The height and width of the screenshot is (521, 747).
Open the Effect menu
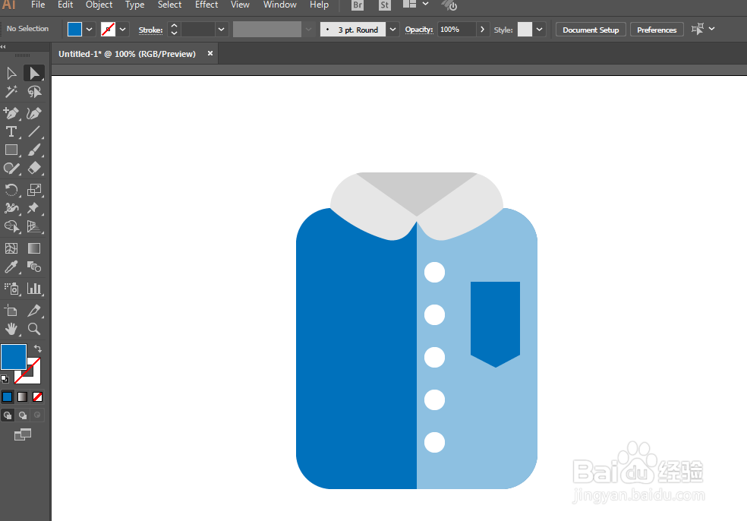tap(206, 5)
